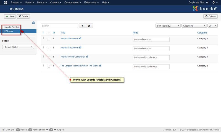
Task: Open the Components menu
Action: [73, 2]
